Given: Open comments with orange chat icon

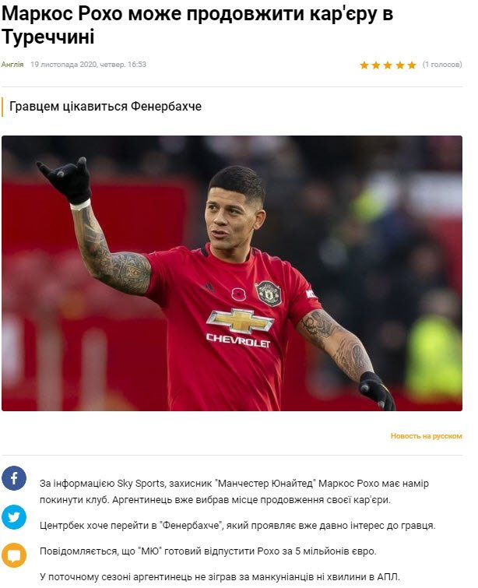Looking at the screenshot, I should [14, 555].
